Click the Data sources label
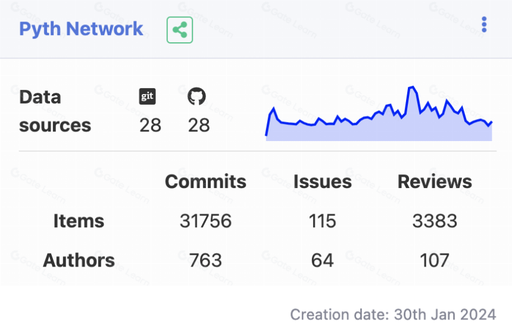The image size is (512, 335). click(x=55, y=111)
